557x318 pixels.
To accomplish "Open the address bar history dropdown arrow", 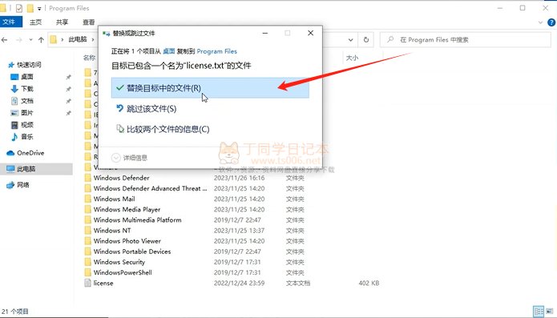I will pos(350,40).
